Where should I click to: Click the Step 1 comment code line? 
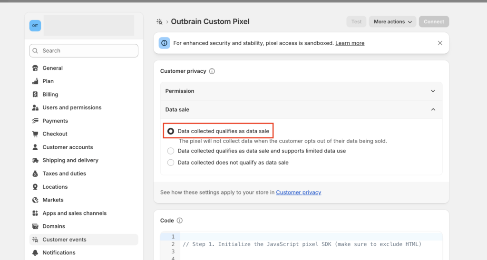click(x=302, y=244)
